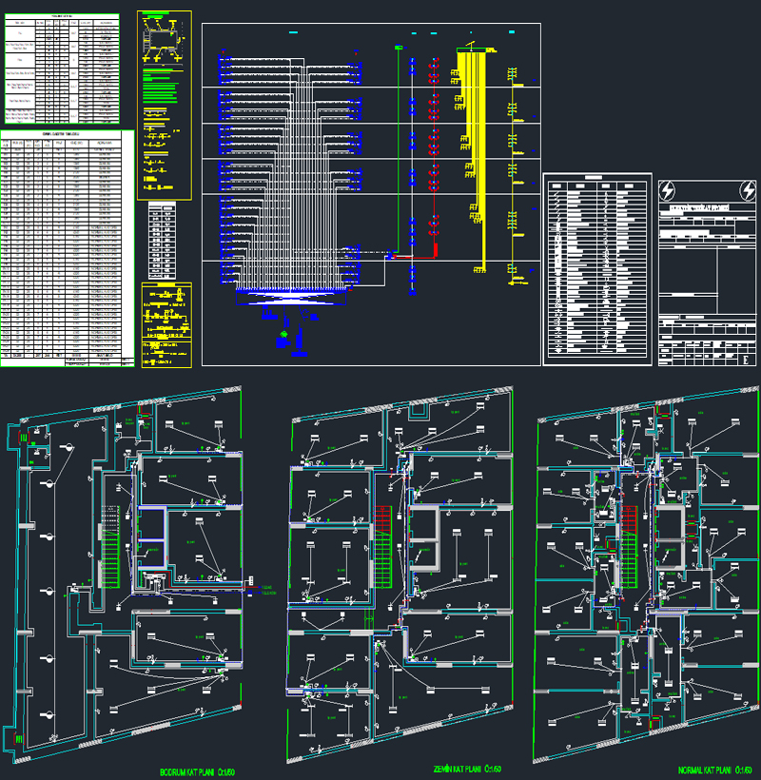Click the BODRUM KAT PLANI label
761x780 pixels.
pos(196,772)
